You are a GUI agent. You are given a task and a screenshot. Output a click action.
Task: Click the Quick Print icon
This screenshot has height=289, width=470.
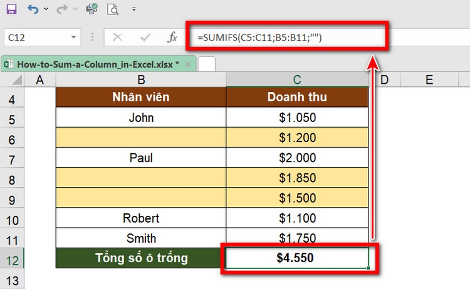pos(91,9)
